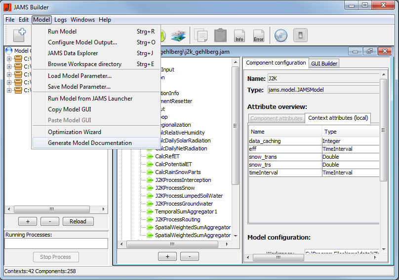Image resolution: width=399 pixels, height=280 pixels.
Task: Click the power switch toolbar icon
Action: point(300,35)
